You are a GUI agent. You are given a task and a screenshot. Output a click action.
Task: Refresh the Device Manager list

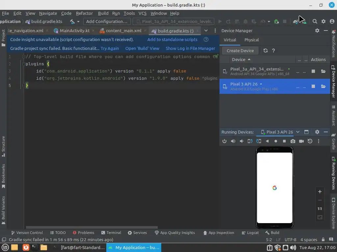click(x=266, y=51)
